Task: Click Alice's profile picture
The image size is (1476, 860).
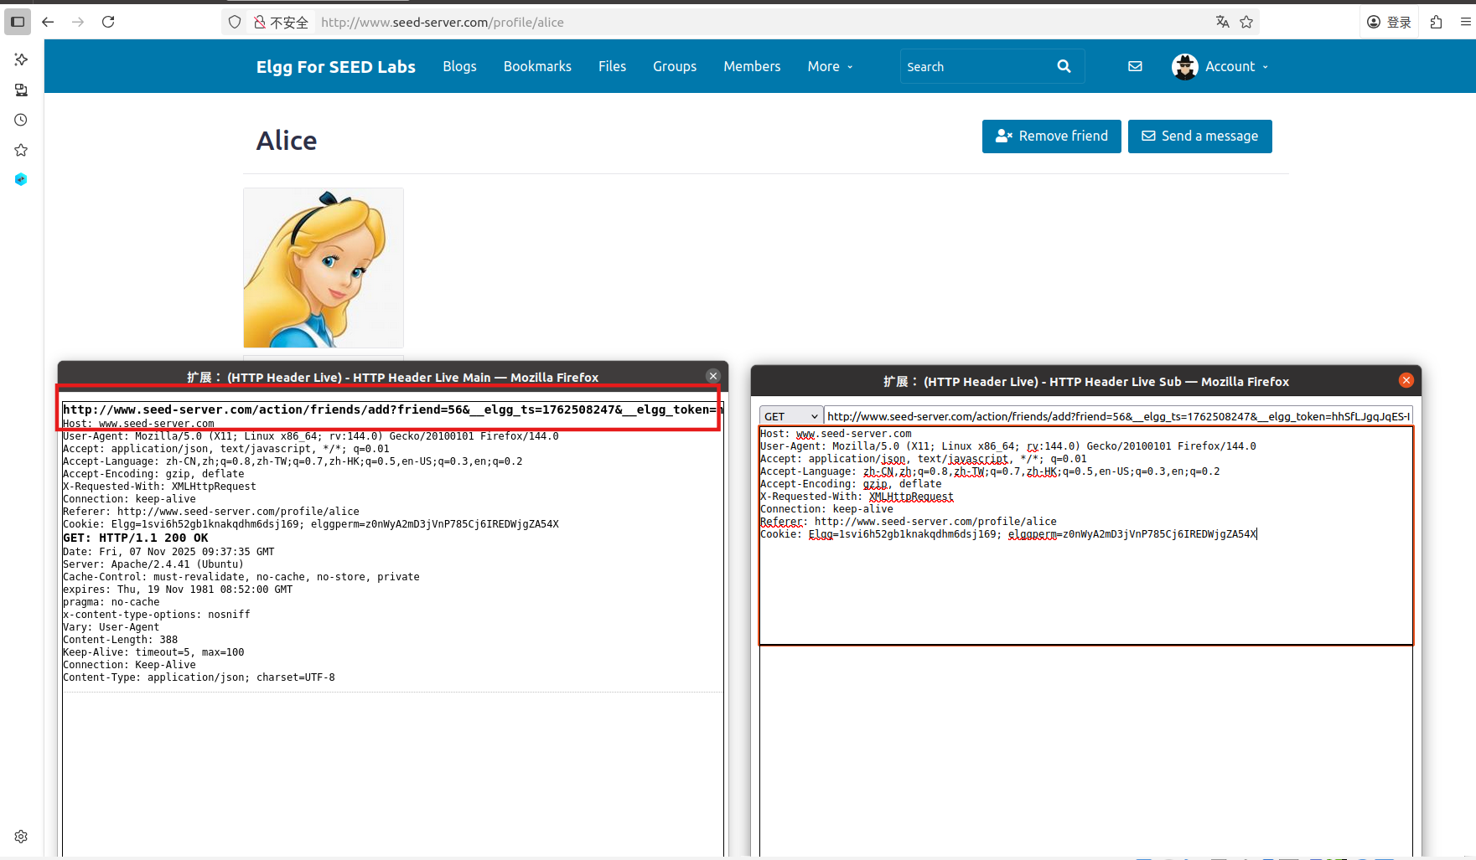Action: point(323,268)
